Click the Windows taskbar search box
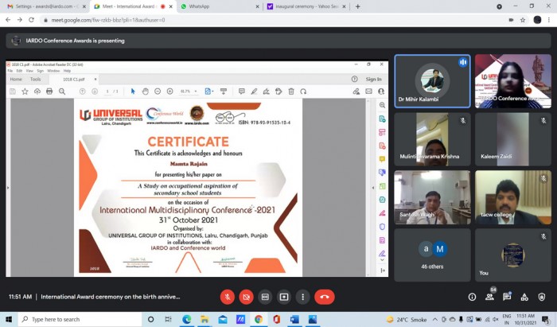Screen dimensions: 557x327 point(80,320)
